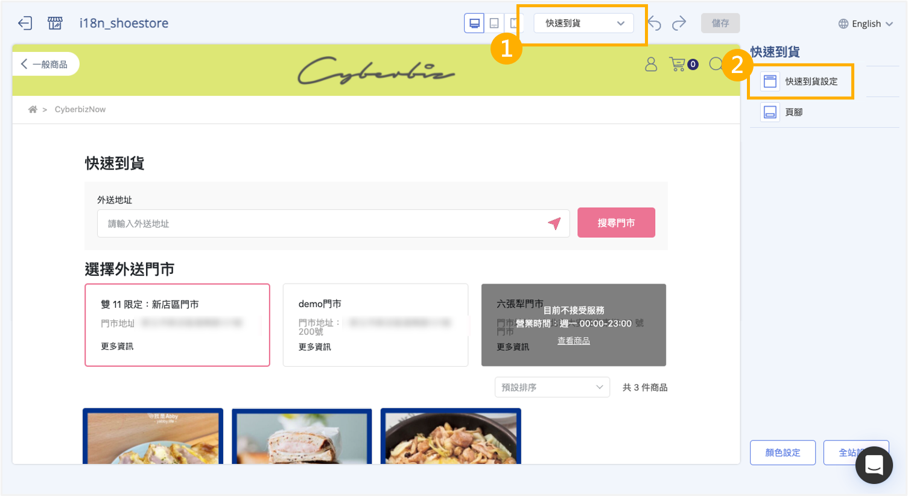
Task: Open the sandwich product thumbnail
Action: point(302,437)
